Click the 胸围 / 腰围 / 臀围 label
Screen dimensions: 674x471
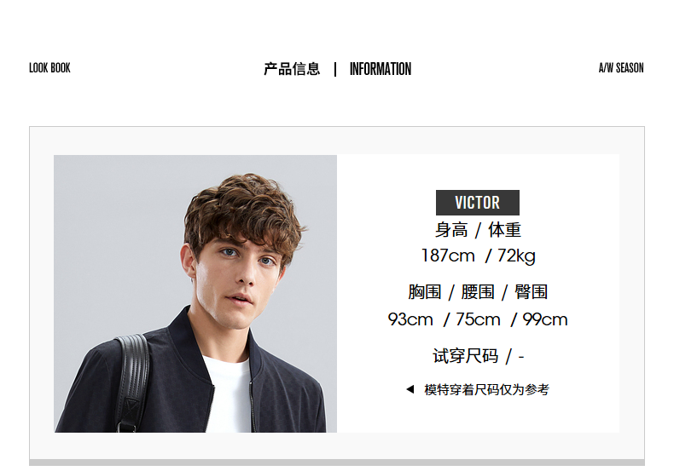pos(478,292)
